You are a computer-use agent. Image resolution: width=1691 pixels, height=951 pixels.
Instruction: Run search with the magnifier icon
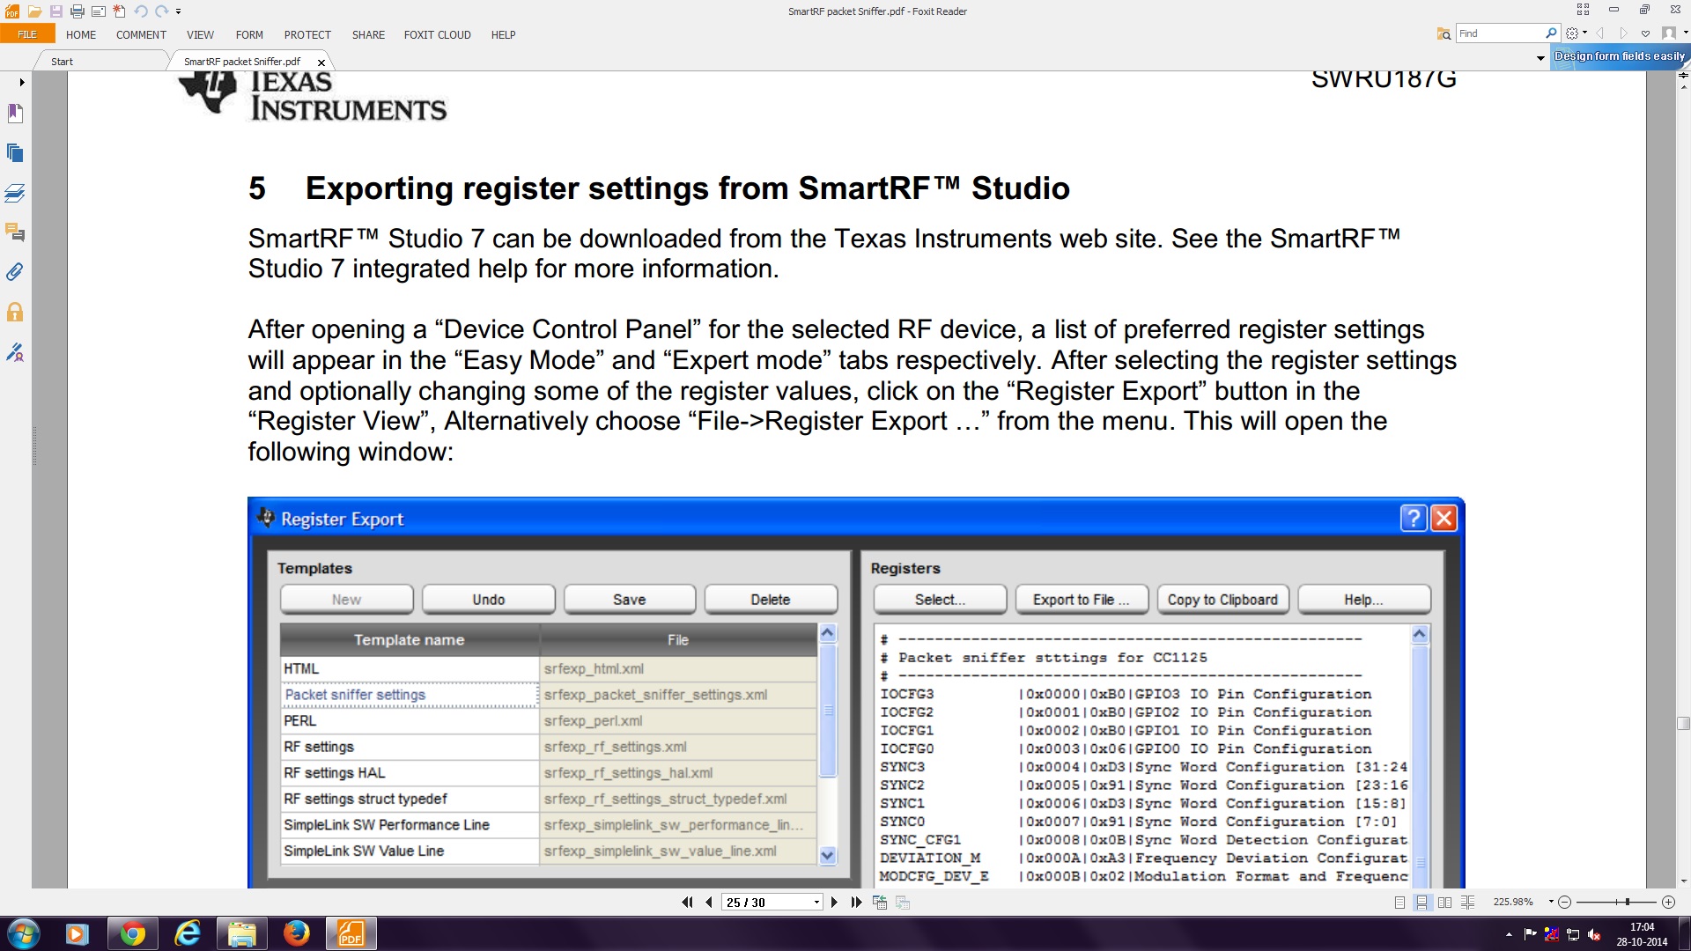[x=1552, y=33]
